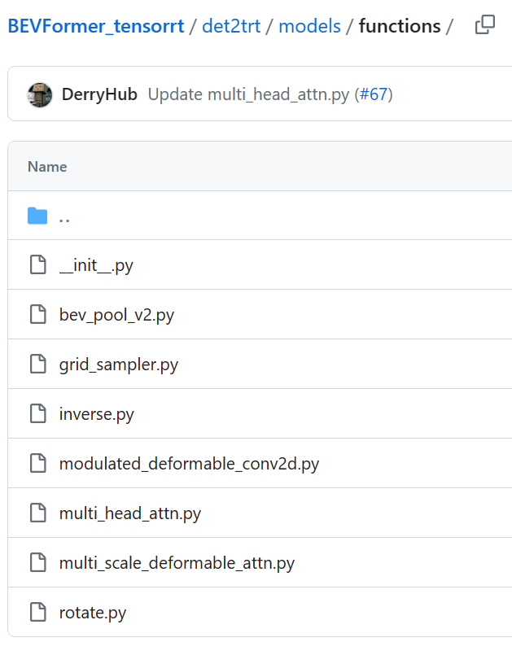Open pull request #67 link
The image size is (512, 655).
[x=374, y=94]
